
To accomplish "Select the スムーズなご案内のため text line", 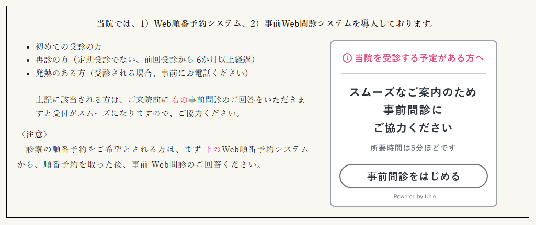I will 413,92.
